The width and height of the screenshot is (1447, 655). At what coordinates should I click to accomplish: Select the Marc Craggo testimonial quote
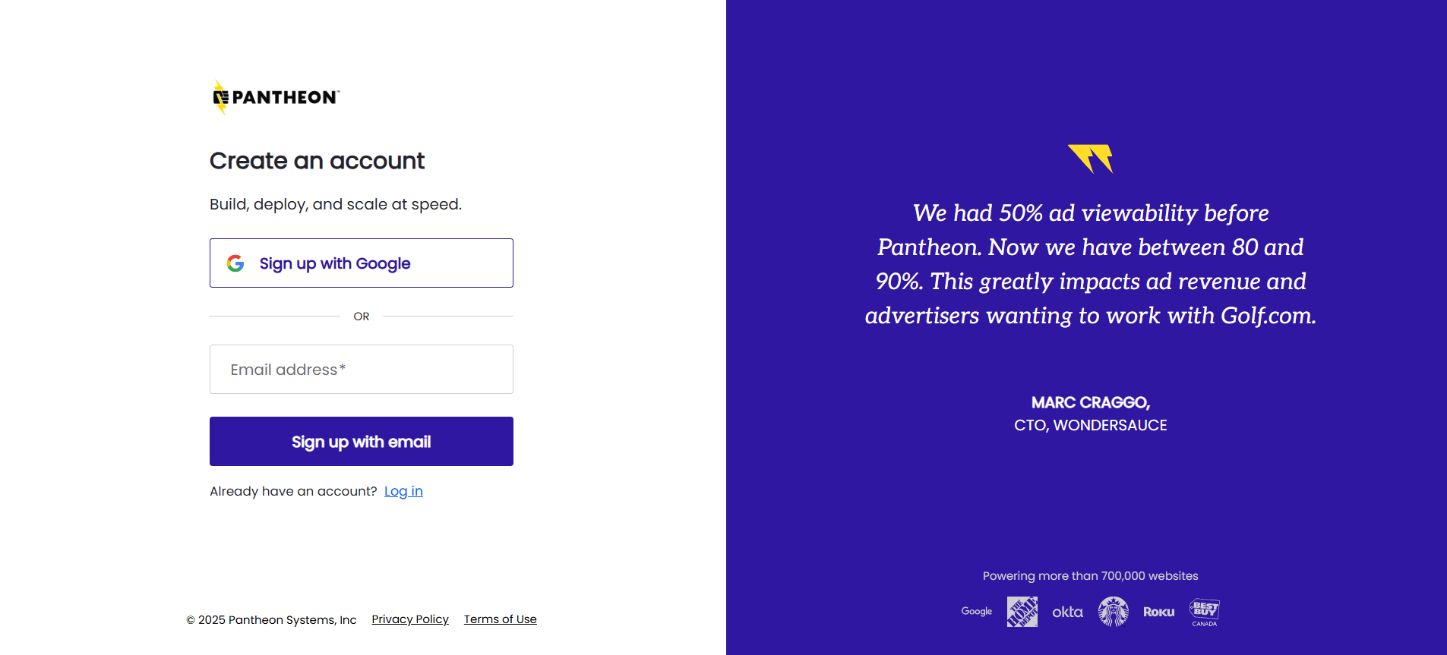(1090, 264)
